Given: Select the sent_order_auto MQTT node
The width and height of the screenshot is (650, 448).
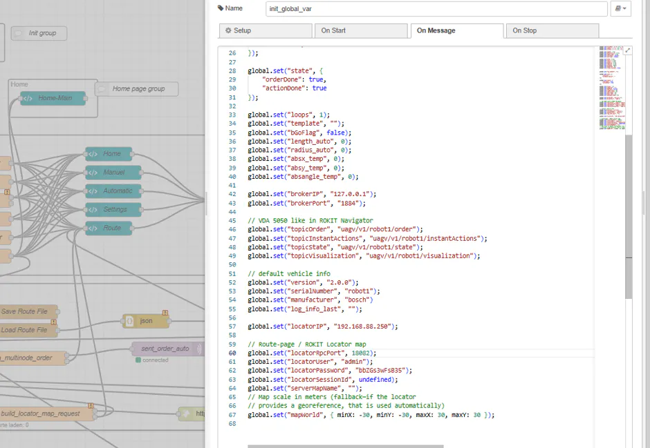Looking at the screenshot, I should click(167, 349).
